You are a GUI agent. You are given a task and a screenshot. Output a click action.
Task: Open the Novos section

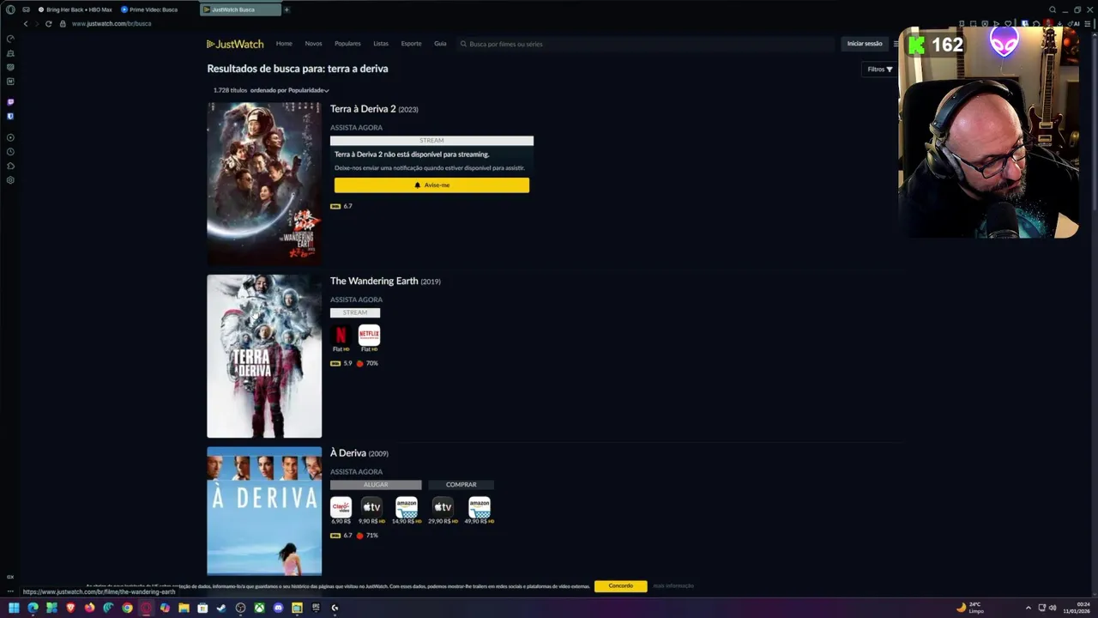tap(313, 44)
